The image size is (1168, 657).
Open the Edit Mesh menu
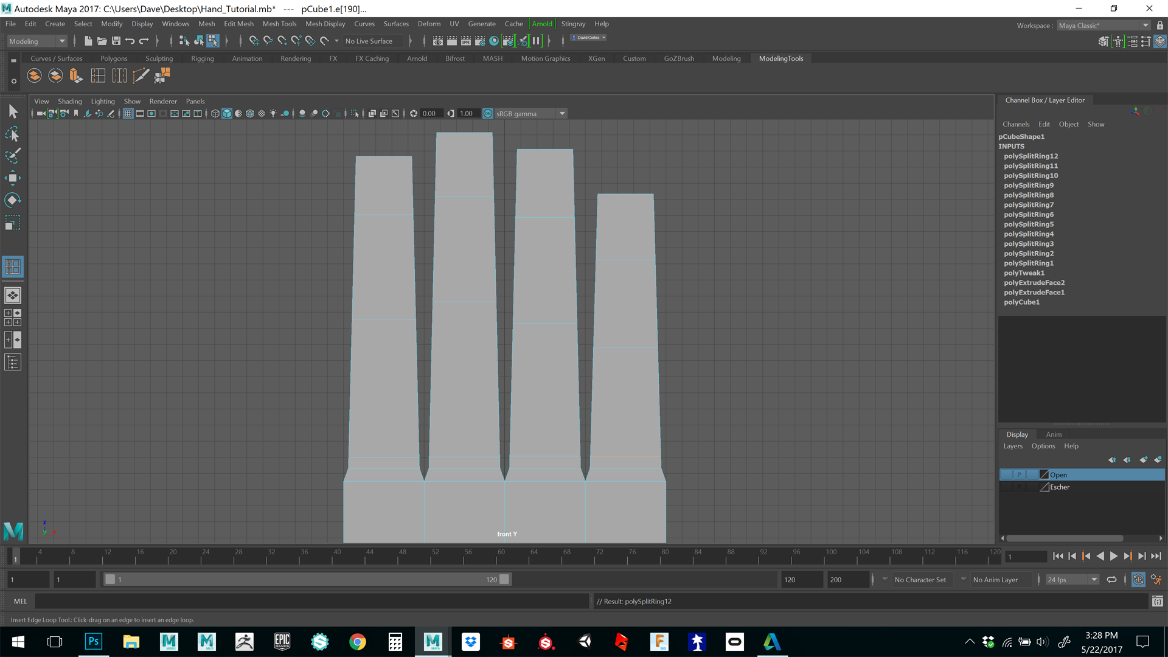238,24
